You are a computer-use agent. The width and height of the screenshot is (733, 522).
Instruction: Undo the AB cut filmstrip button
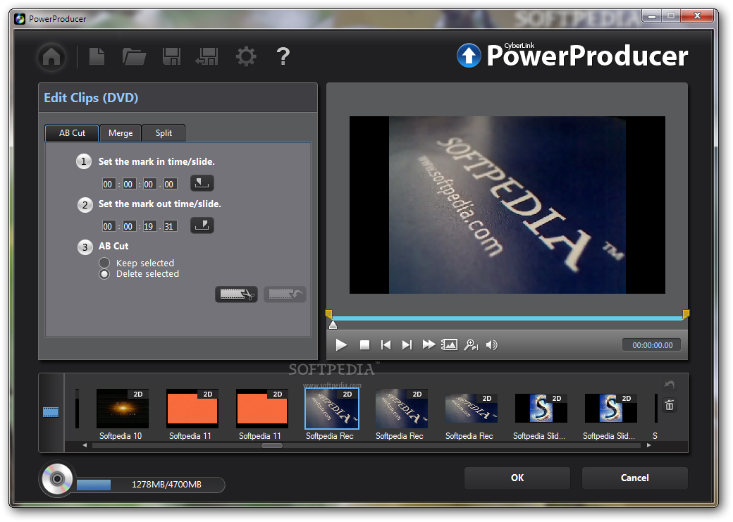point(285,294)
